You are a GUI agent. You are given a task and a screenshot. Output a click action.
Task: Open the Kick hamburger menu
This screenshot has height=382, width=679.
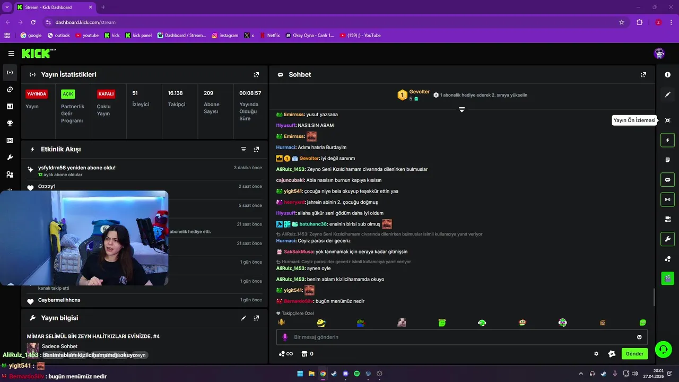11,54
